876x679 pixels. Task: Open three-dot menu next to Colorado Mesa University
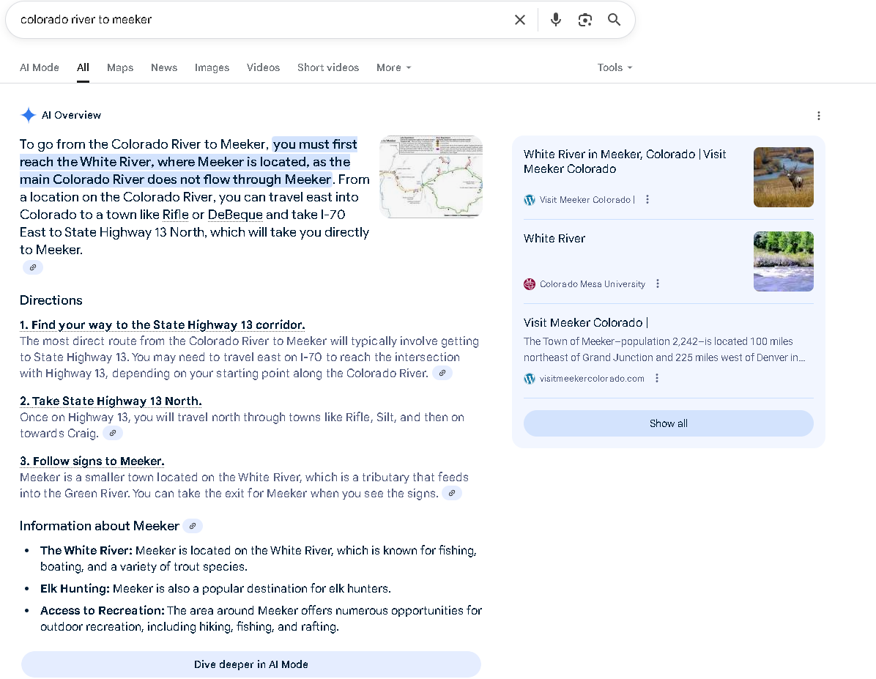click(x=658, y=284)
